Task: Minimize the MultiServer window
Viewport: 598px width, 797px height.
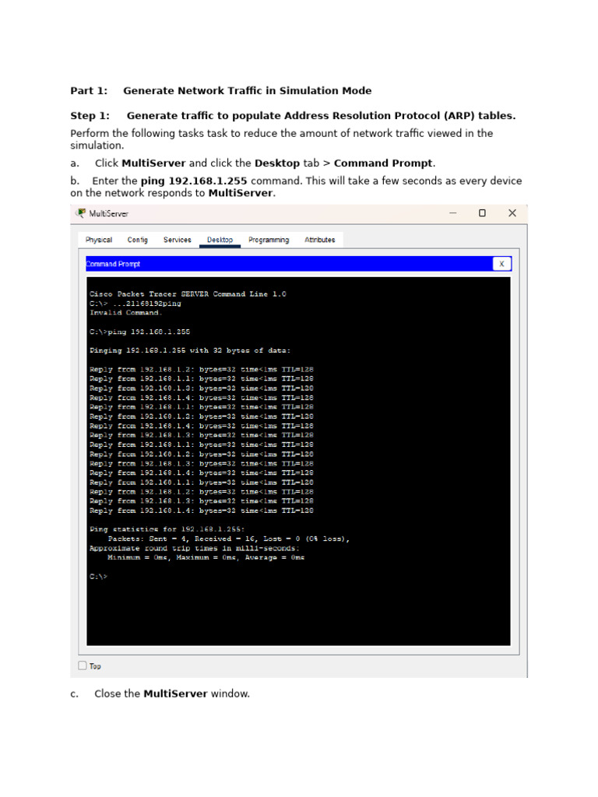Action: point(452,213)
